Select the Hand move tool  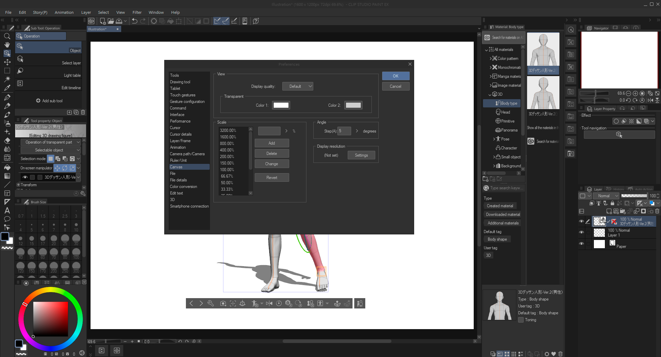(7, 45)
